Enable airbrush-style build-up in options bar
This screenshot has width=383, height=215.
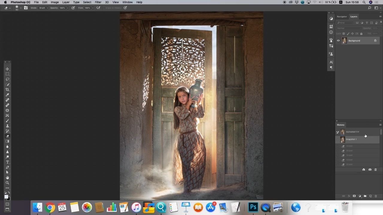tap(98, 8)
